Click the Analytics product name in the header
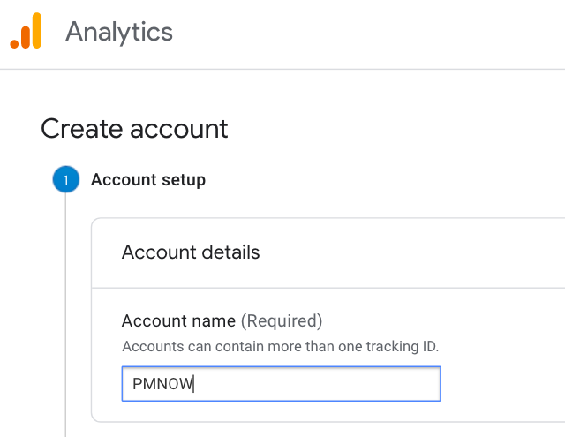This screenshot has width=565, height=437. coord(119,33)
